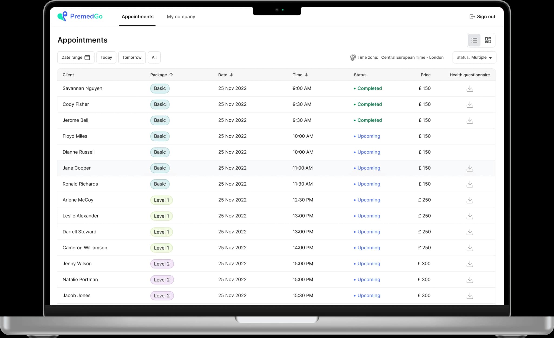This screenshot has width=554, height=338.
Task: Download Jacob Jones's health questionnaire
Action: (x=470, y=296)
